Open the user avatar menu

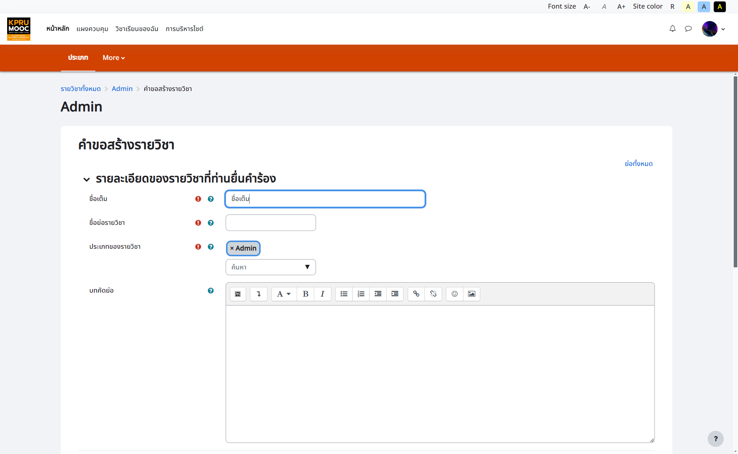[713, 29]
